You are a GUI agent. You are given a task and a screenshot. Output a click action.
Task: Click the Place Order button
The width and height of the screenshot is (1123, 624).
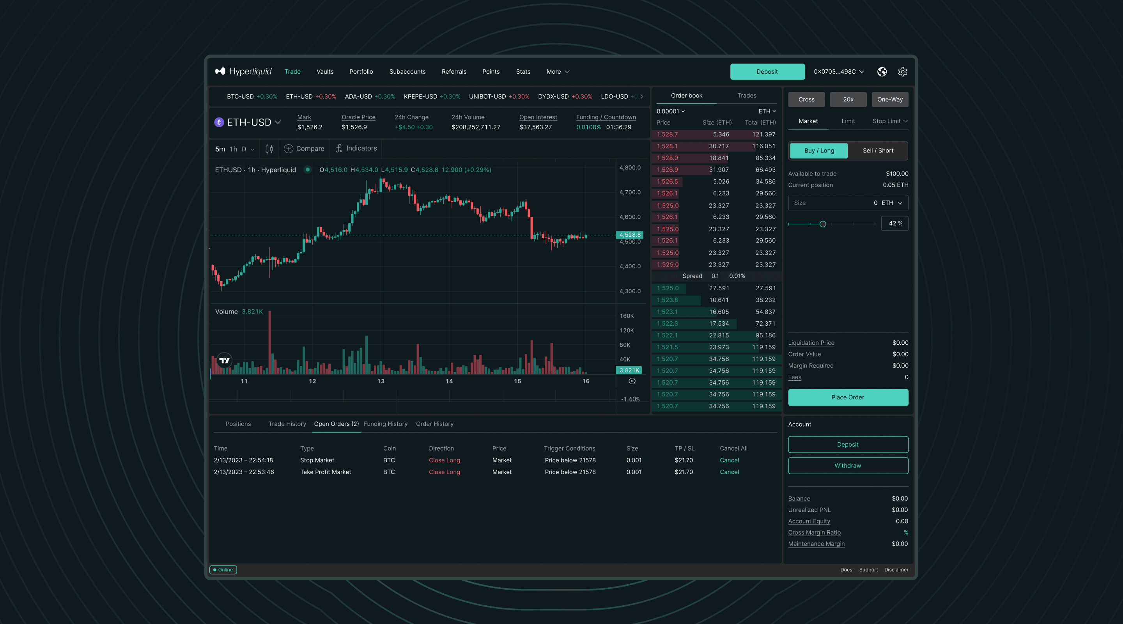click(847, 397)
